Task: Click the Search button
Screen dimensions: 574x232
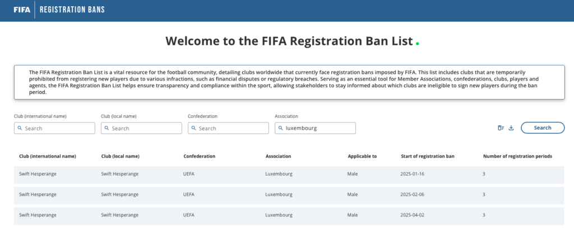Action: (x=543, y=128)
